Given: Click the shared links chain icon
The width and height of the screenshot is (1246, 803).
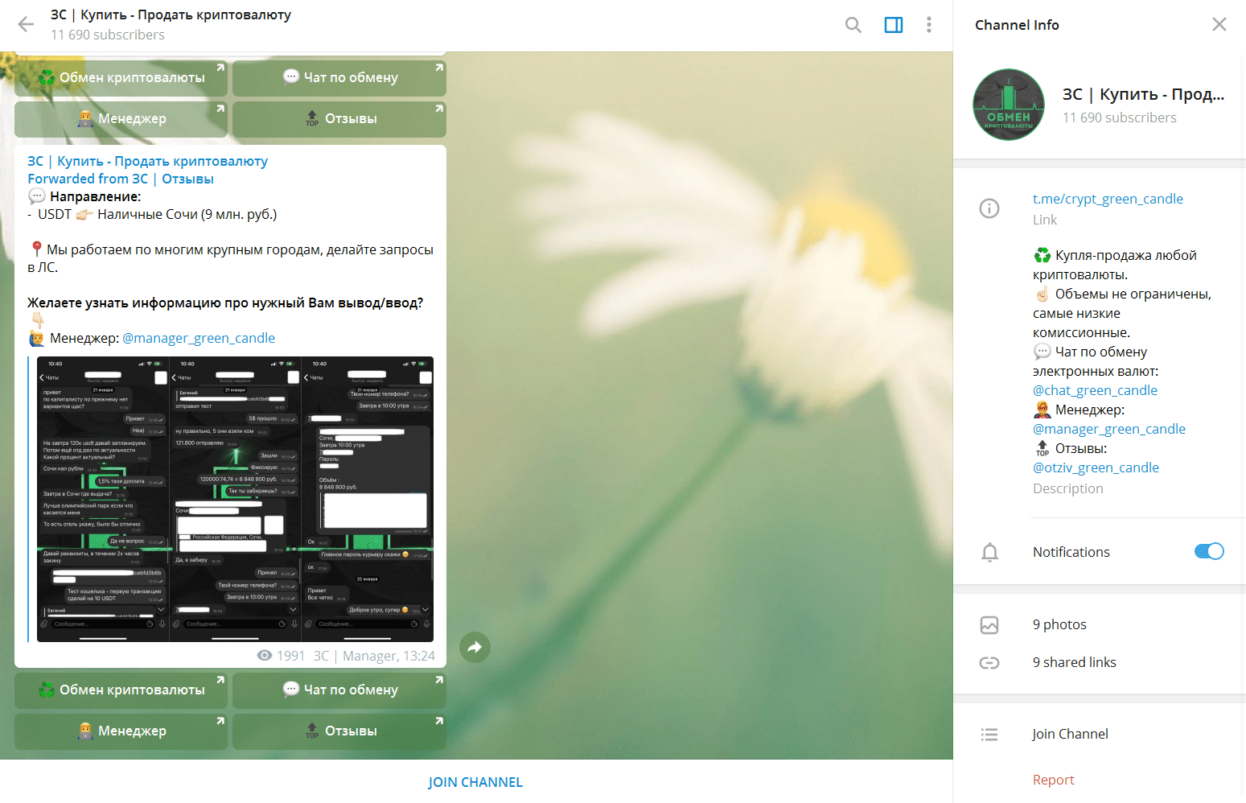Looking at the screenshot, I should coord(989,663).
